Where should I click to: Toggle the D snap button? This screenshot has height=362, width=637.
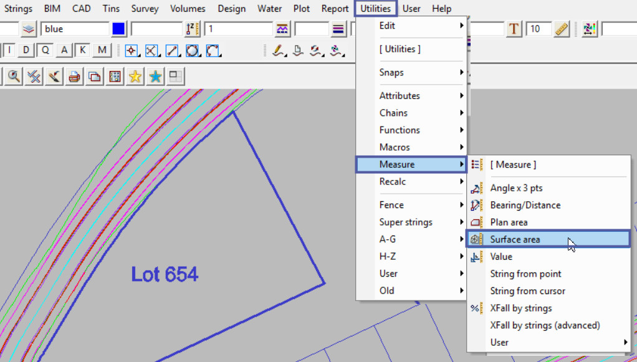click(26, 50)
